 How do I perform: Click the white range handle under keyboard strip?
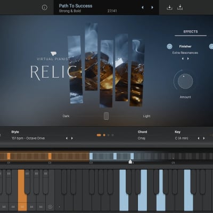pos(130,161)
